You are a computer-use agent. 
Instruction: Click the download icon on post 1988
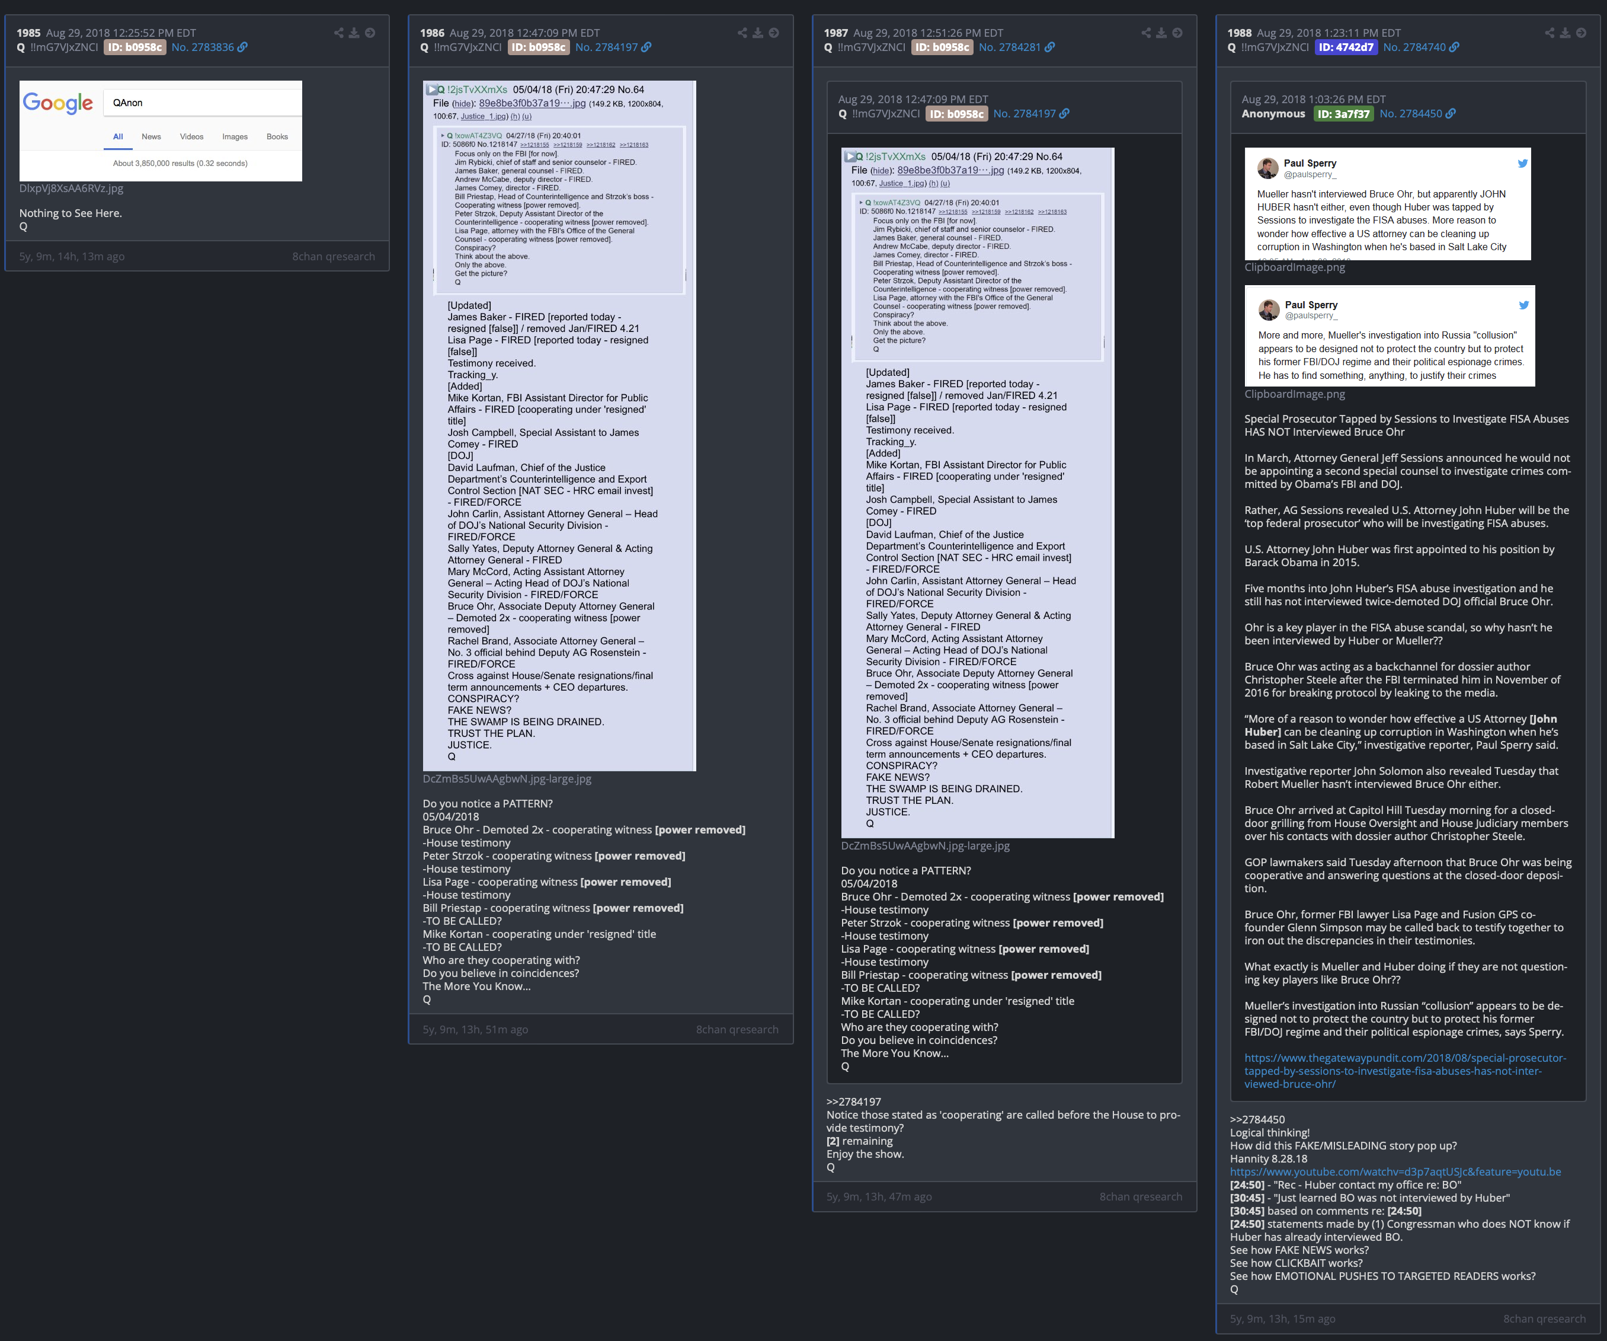(1565, 33)
